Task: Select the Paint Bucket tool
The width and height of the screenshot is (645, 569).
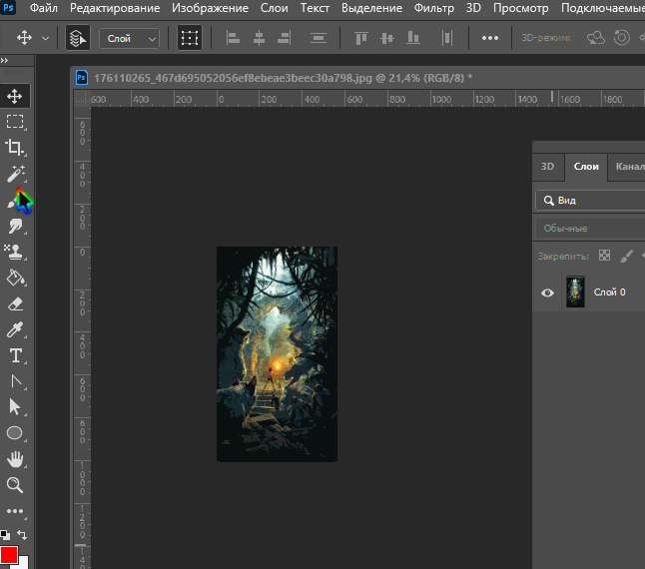Action: click(x=15, y=278)
